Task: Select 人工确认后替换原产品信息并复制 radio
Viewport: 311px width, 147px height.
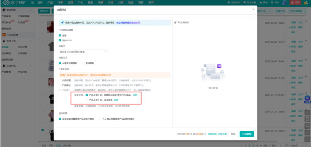Action: (x=100, y=119)
